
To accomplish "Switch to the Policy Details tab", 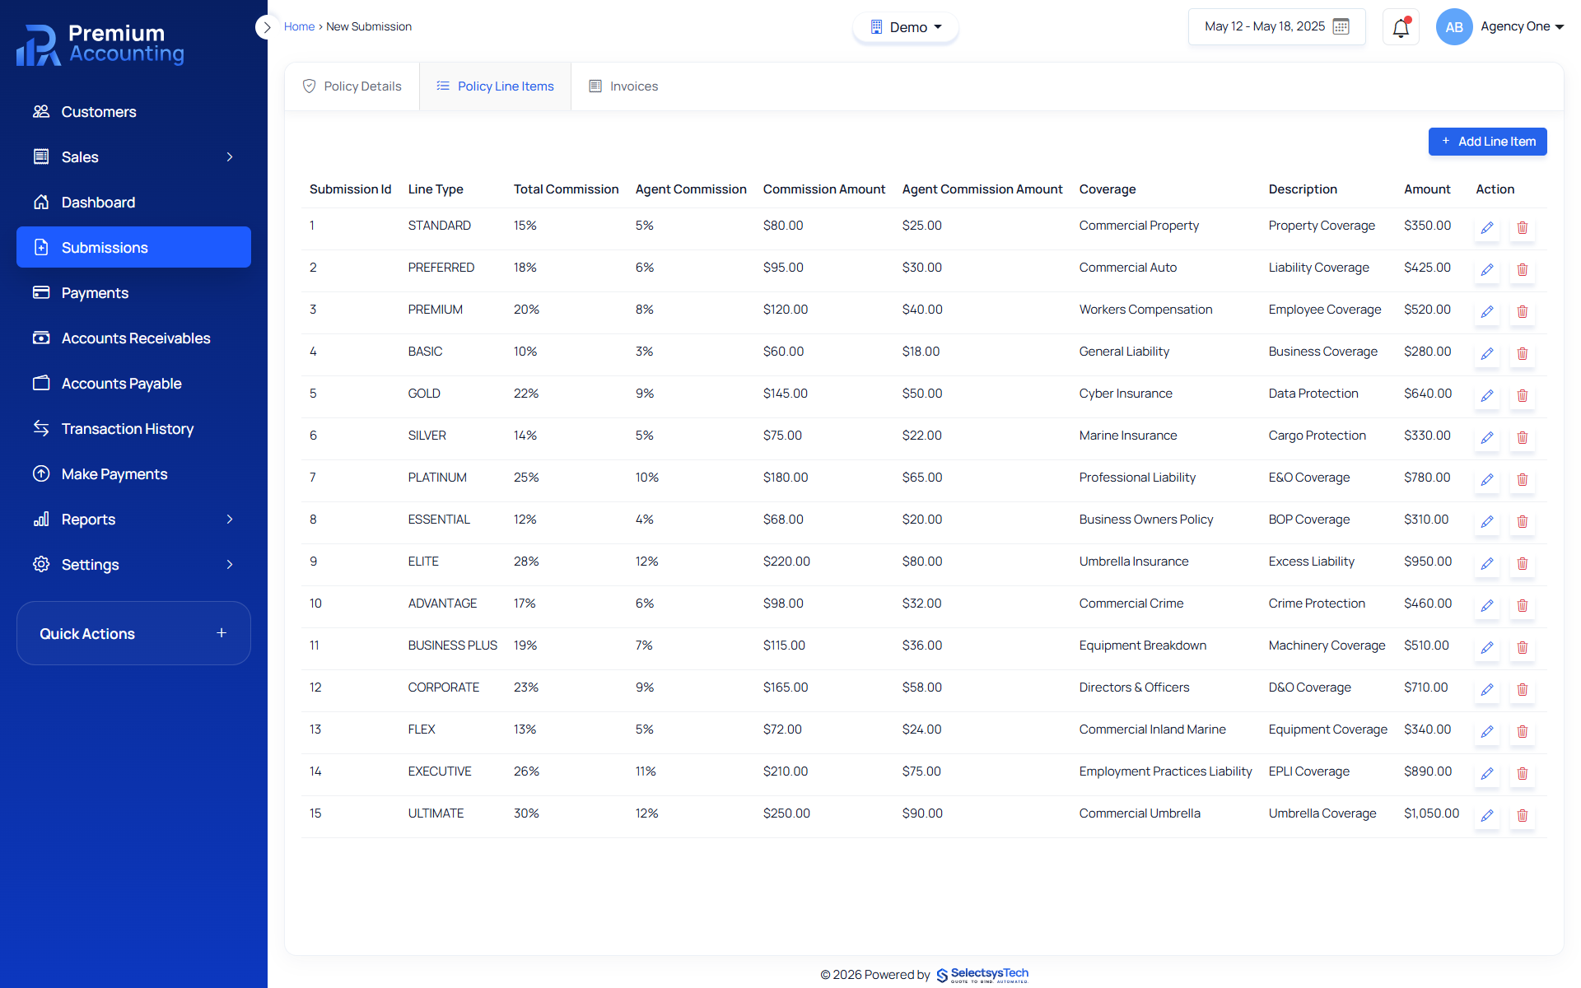I will [352, 86].
